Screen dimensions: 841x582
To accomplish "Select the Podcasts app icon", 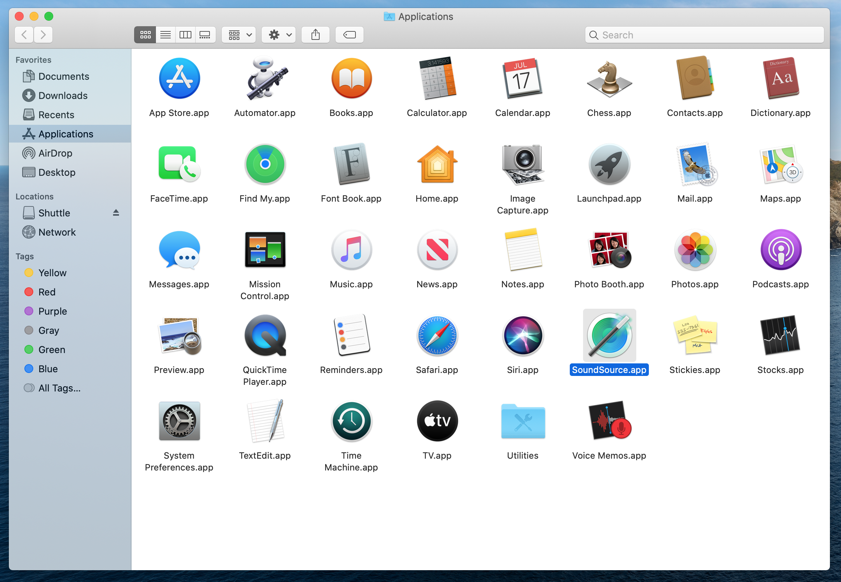I will tap(781, 250).
